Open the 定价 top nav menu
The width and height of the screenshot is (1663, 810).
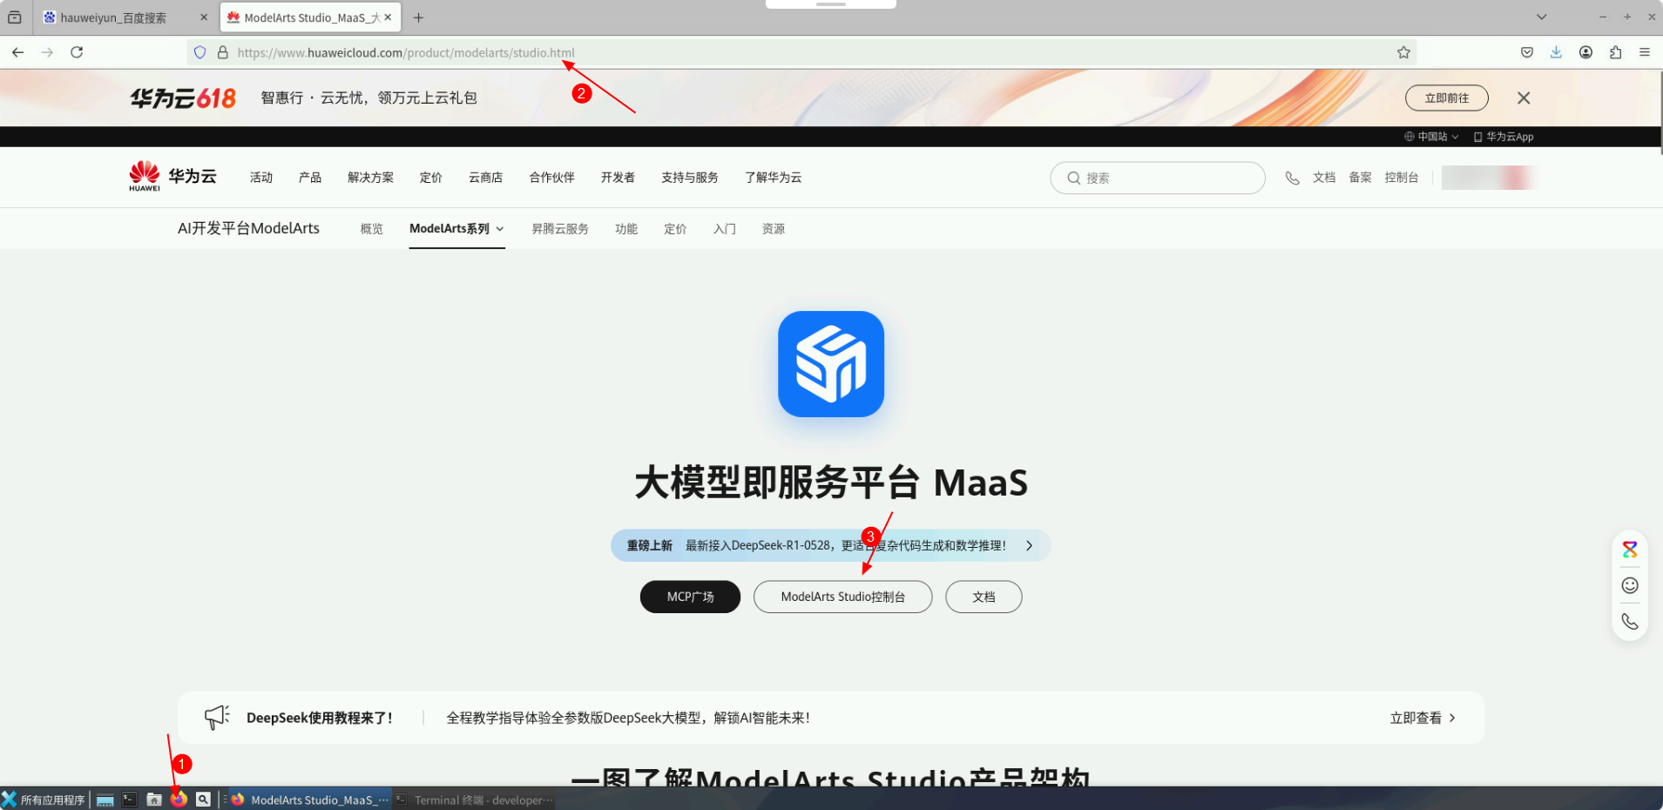tap(431, 178)
